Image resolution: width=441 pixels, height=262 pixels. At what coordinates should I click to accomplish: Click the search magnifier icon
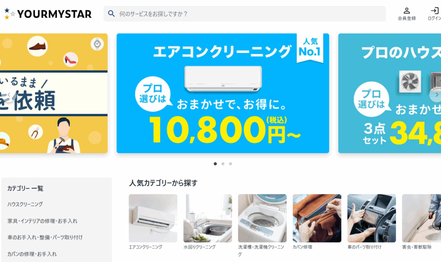click(112, 13)
